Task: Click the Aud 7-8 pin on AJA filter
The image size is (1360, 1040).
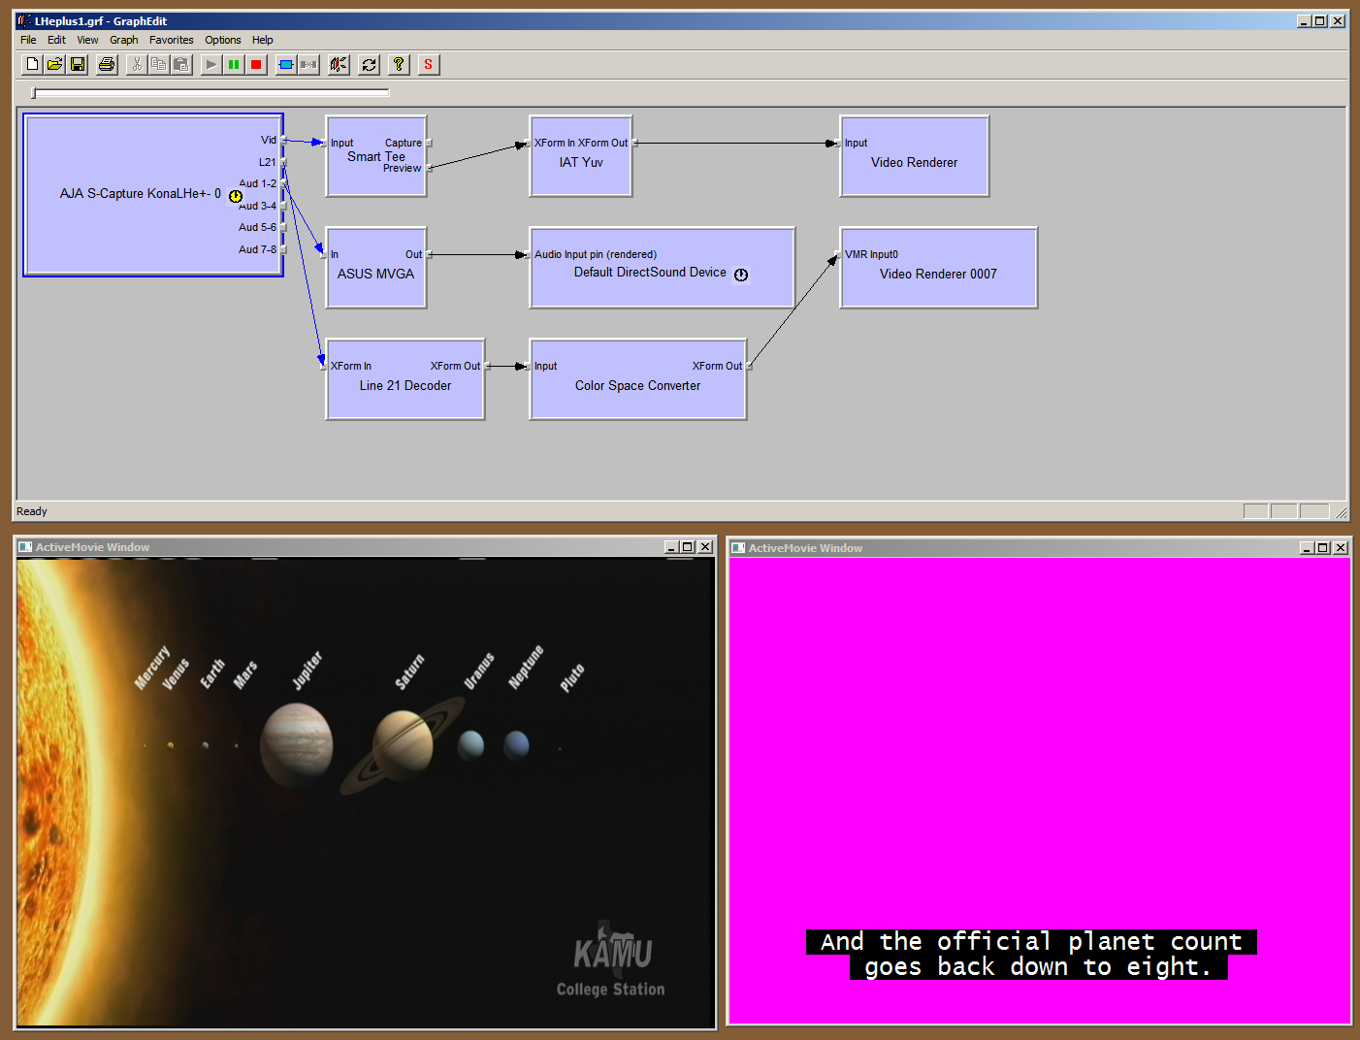Action: 283,249
